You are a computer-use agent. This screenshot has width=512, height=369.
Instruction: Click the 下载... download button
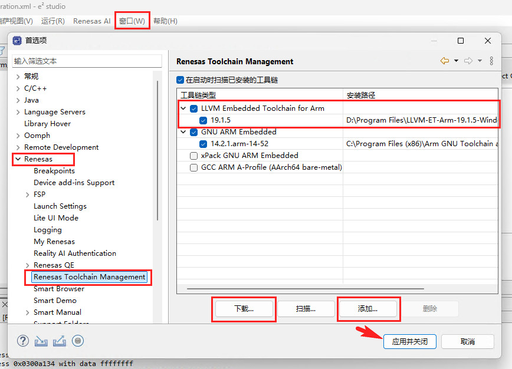coord(244,309)
